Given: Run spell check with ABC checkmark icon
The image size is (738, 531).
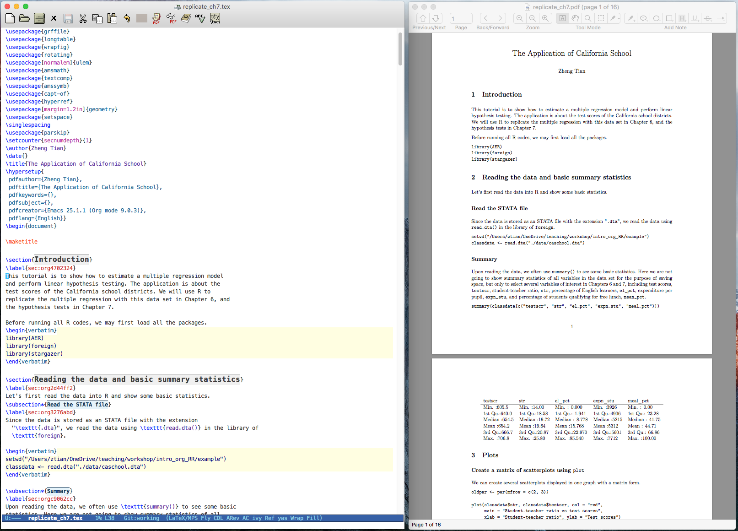Looking at the screenshot, I should (200, 18).
